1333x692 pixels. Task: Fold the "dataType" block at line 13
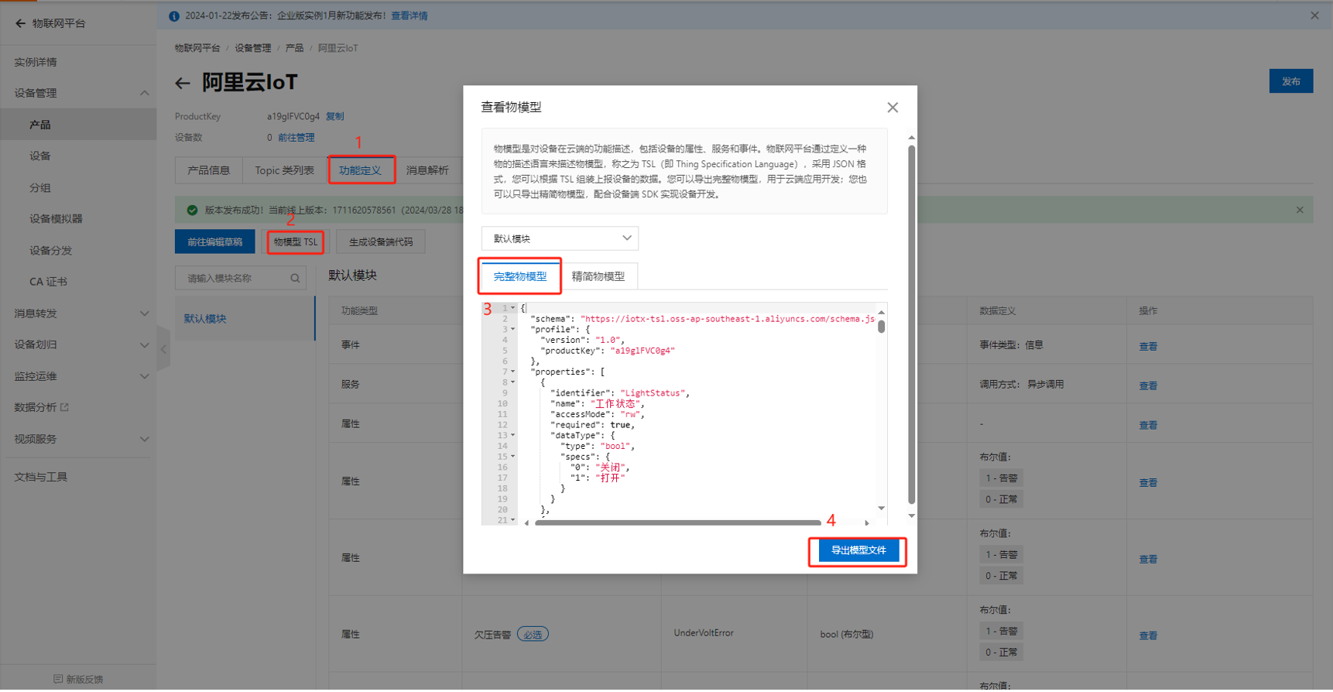[512, 436]
